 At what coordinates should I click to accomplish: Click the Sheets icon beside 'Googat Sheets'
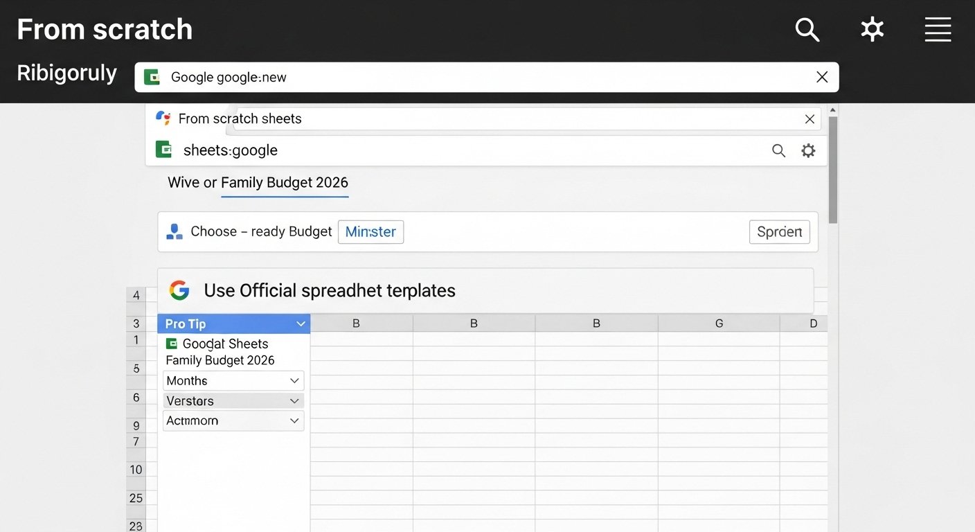[x=172, y=344]
